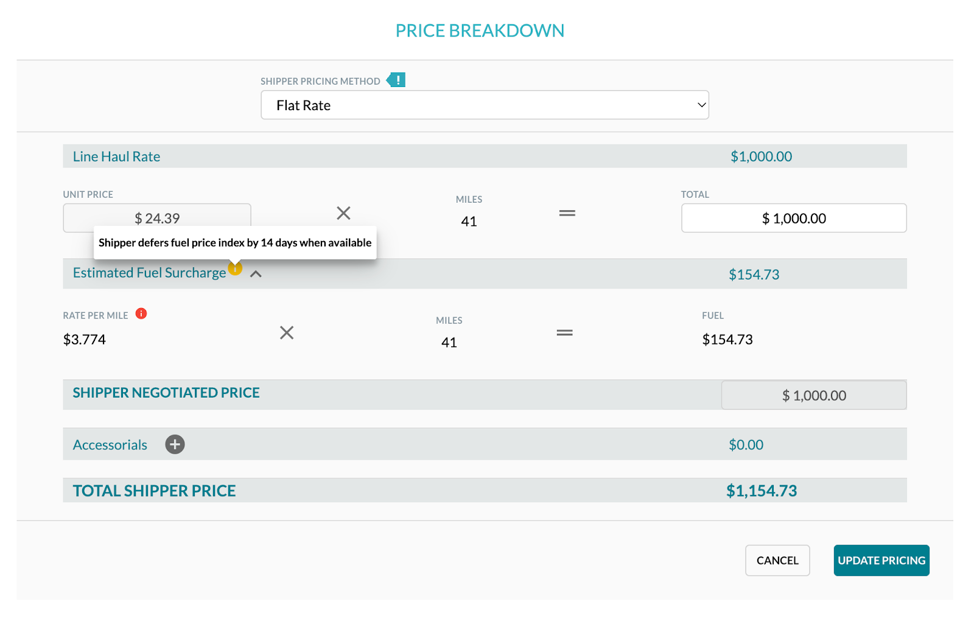Click the red info icon next to Rate Per Mile
This screenshot has width=974, height=618.
tap(141, 314)
